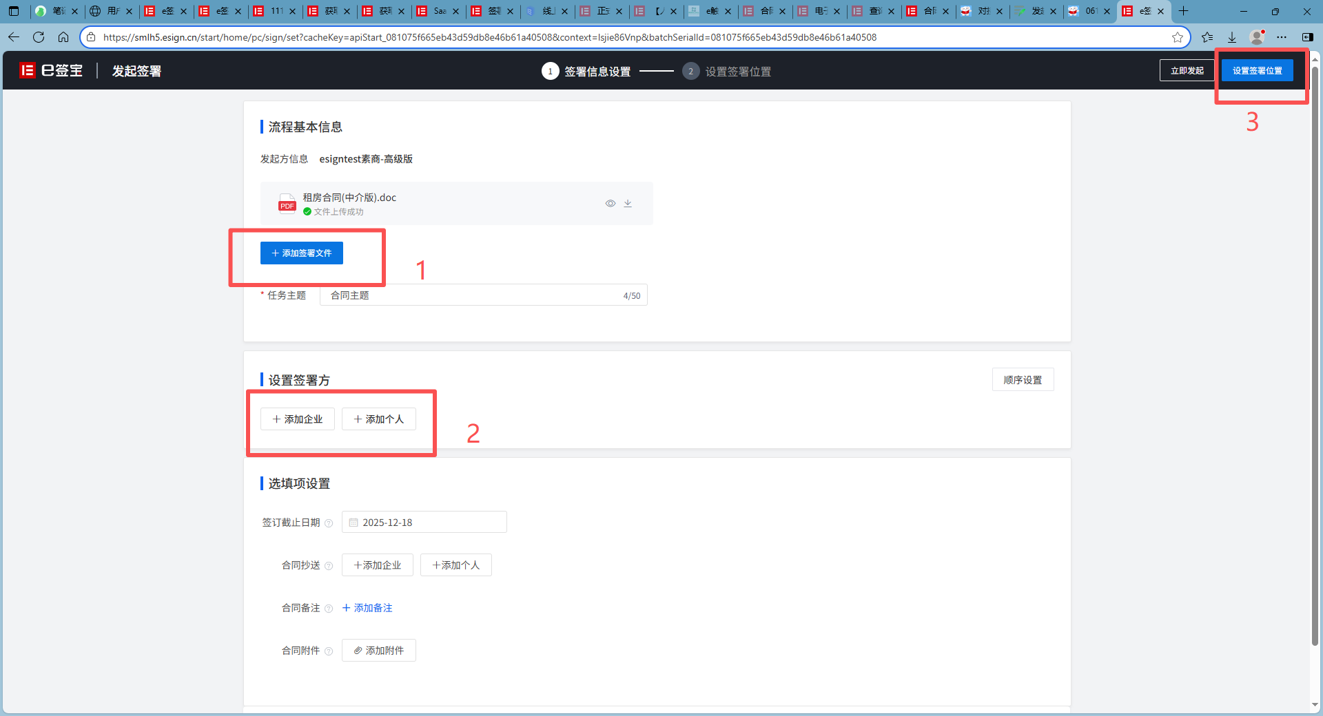Close the 111 browser tab
Image resolution: width=1323 pixels, height=716 pixels.
[x=292, y=11]
